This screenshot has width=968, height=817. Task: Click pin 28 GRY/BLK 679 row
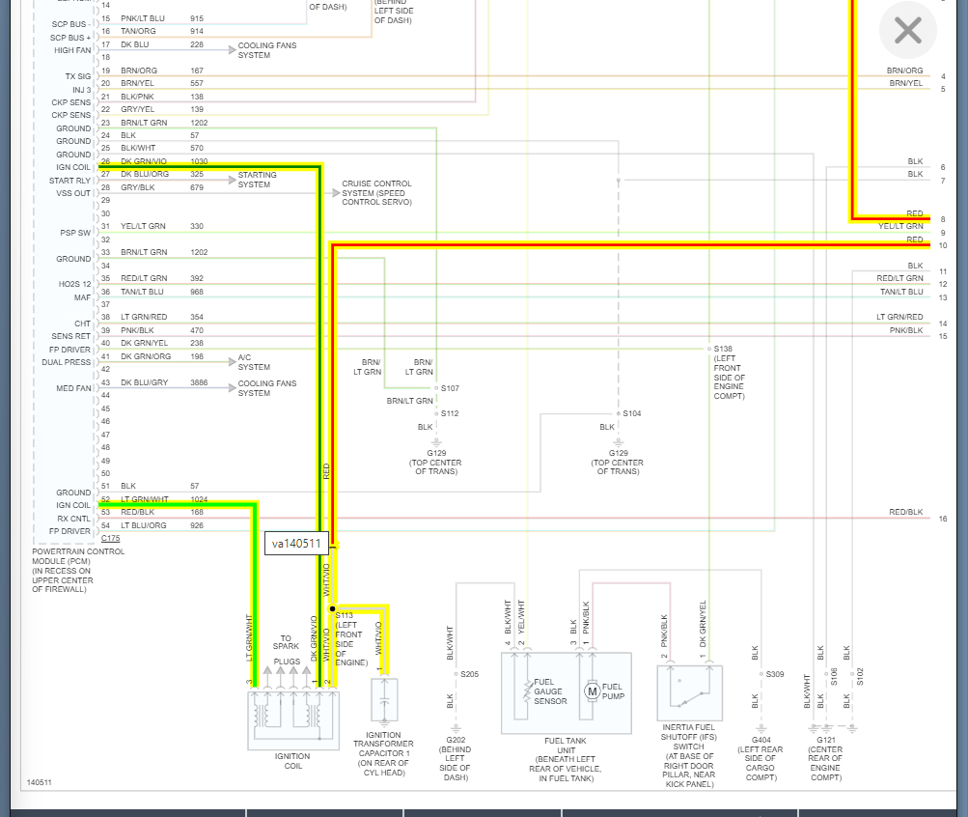(x=152, y=187)
